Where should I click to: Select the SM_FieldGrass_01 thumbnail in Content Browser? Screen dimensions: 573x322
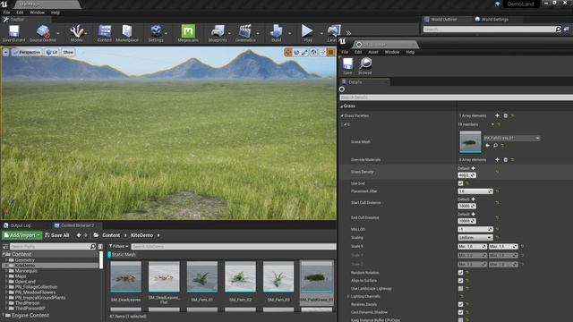point(316,276)
